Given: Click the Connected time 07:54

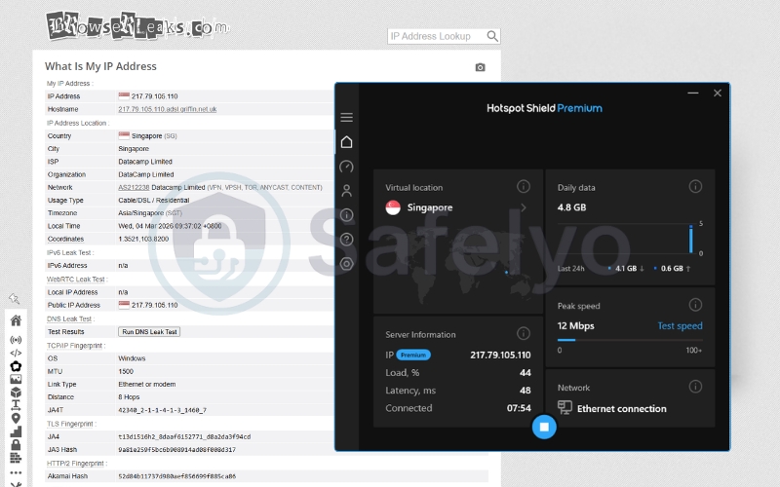Looking at the screenshot, I should click(519, 408).
